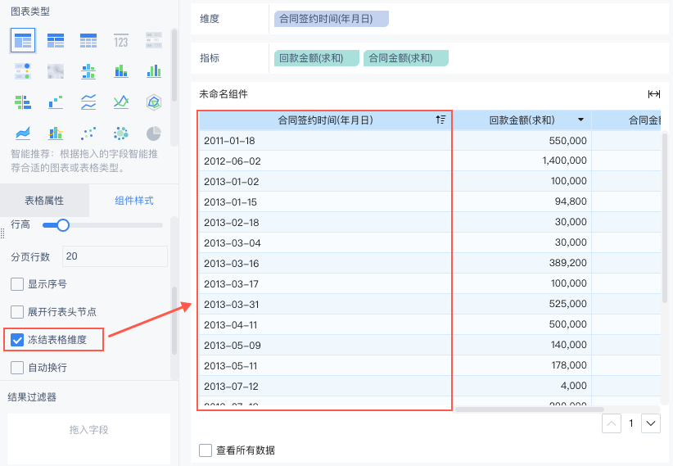Select the grouped table chart type
This screenshot has height=466, width=673.
pyautogui.click(x=23, y=40)
